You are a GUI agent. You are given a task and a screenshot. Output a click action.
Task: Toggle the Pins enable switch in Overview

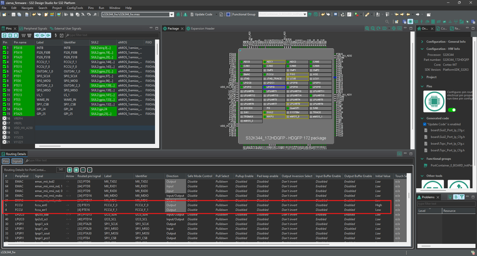point(451,110)
